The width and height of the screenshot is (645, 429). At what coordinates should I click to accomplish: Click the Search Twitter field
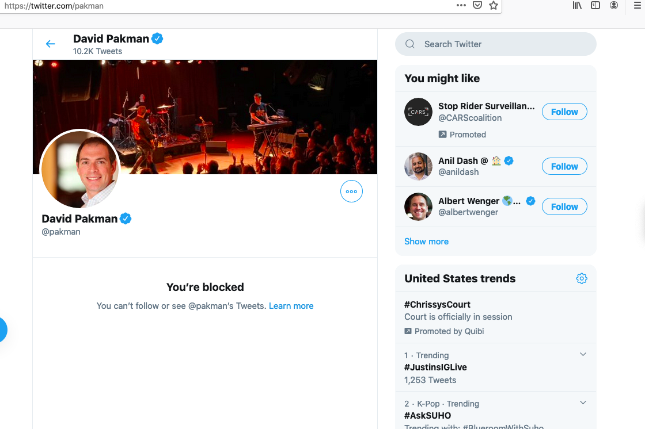(496, 44)
